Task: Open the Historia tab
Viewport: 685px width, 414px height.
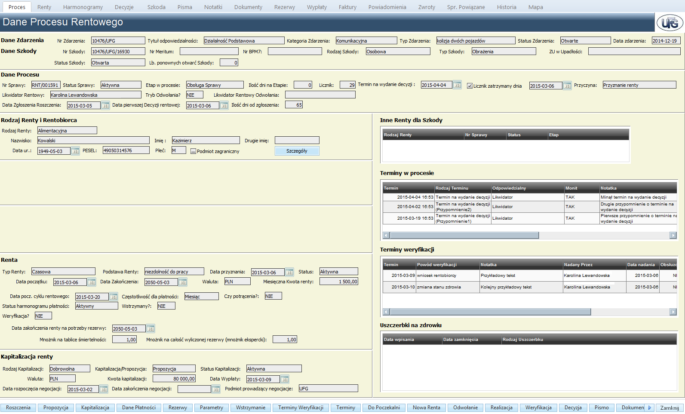Action: [x=507, y=7]
